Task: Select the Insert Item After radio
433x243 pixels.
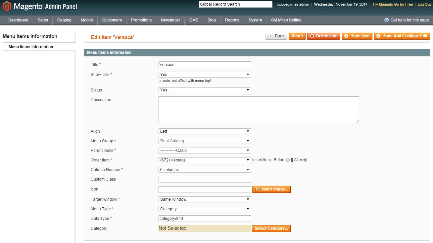Action: pyautogui.click(x=305, y=160)
